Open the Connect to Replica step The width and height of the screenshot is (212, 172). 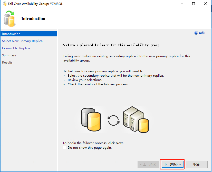[x=16, y=48]
